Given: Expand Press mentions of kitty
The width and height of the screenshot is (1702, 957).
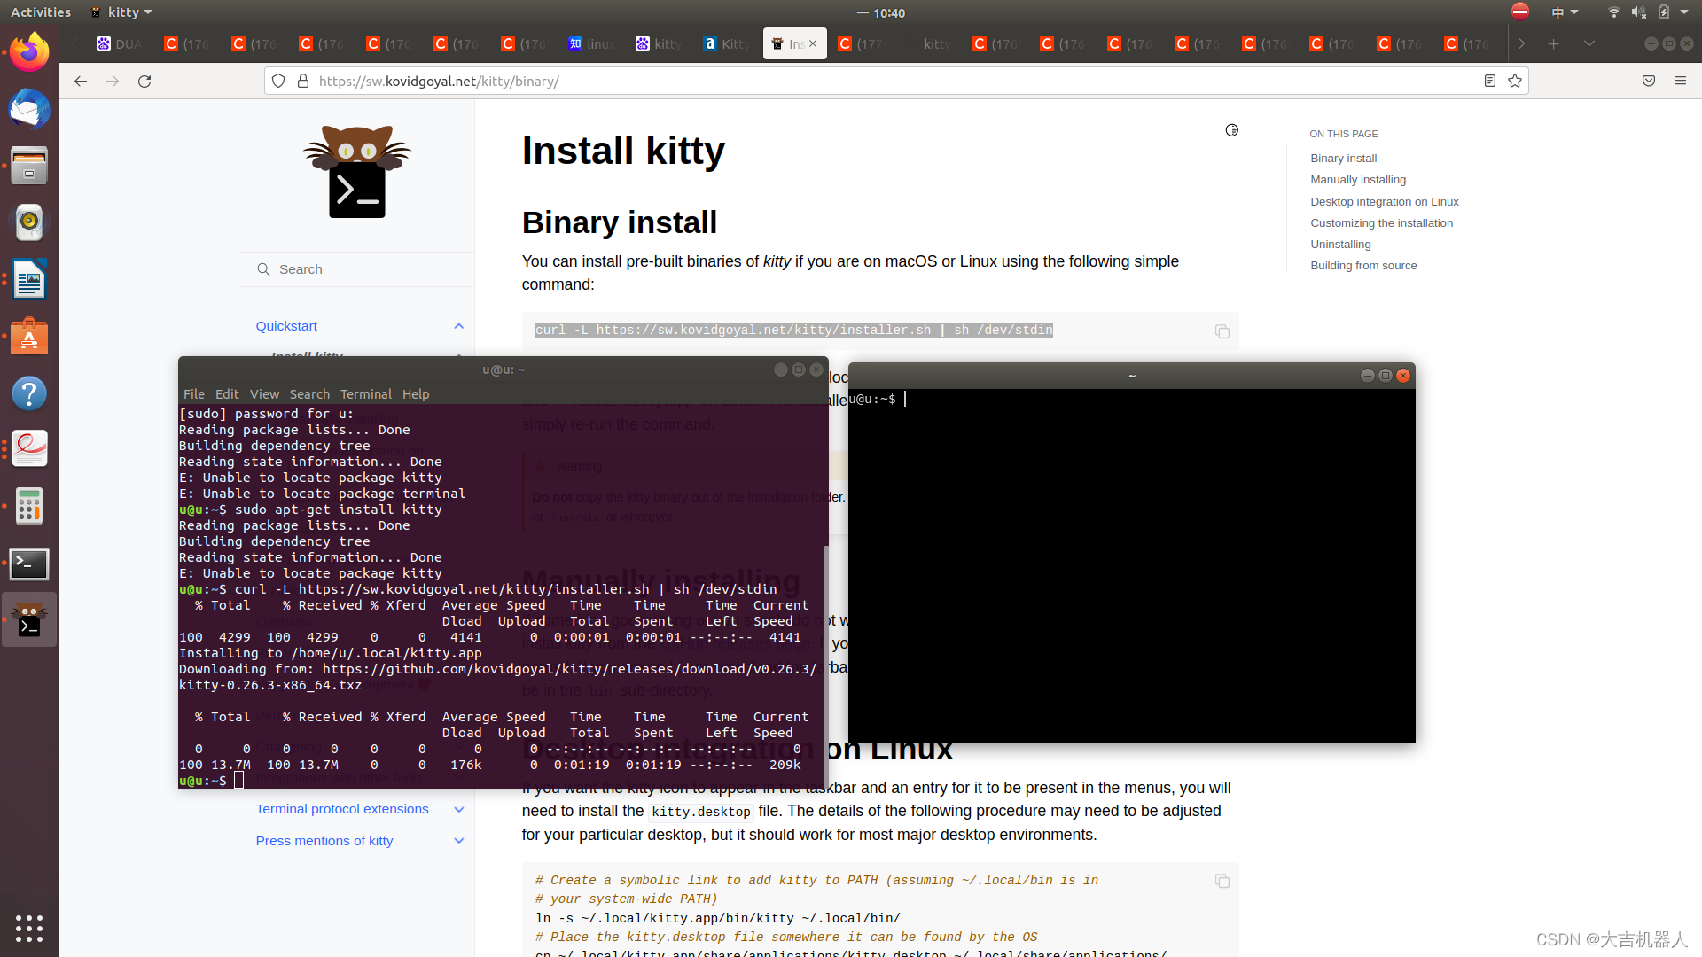Looking at the screenshot, I should click(458, 840).
